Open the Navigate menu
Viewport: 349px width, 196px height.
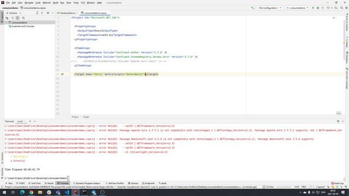pos(29,3)
